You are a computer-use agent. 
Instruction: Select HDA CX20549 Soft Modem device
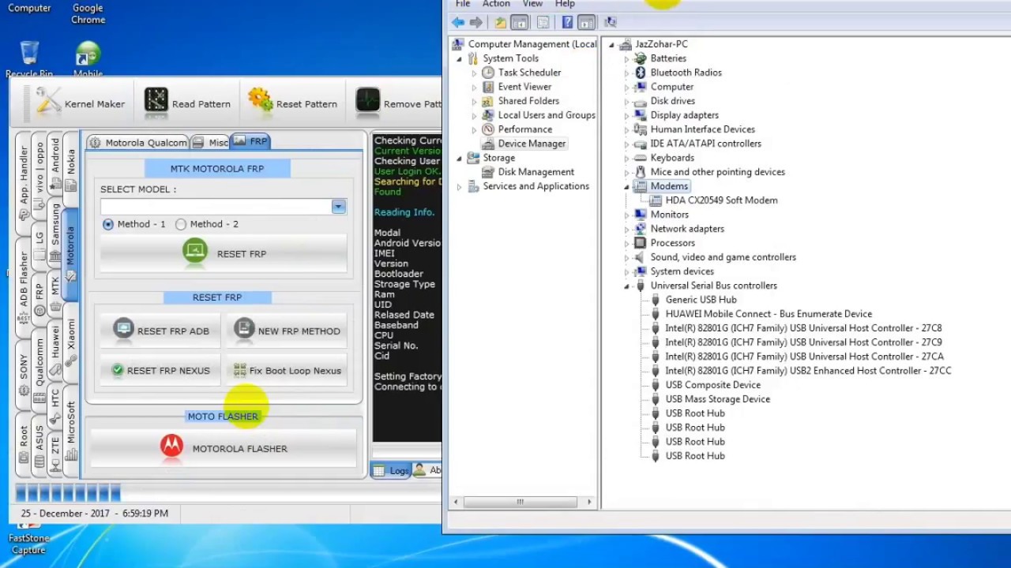coord(721,200)
